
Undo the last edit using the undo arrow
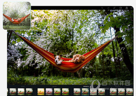[102, 8]
